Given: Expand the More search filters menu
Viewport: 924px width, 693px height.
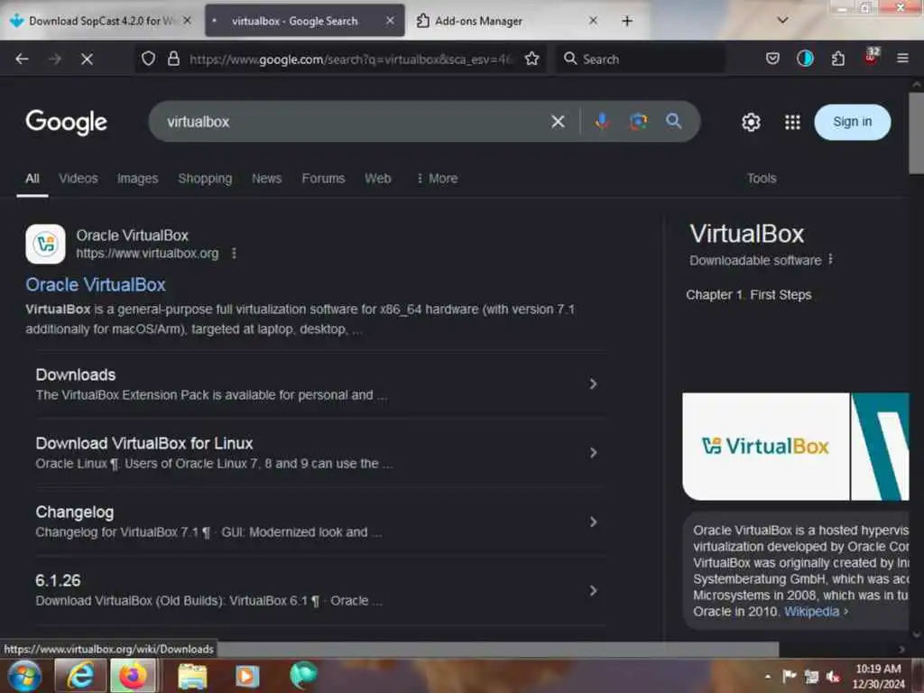Looking at the screenshot, I should pos(438,179).
